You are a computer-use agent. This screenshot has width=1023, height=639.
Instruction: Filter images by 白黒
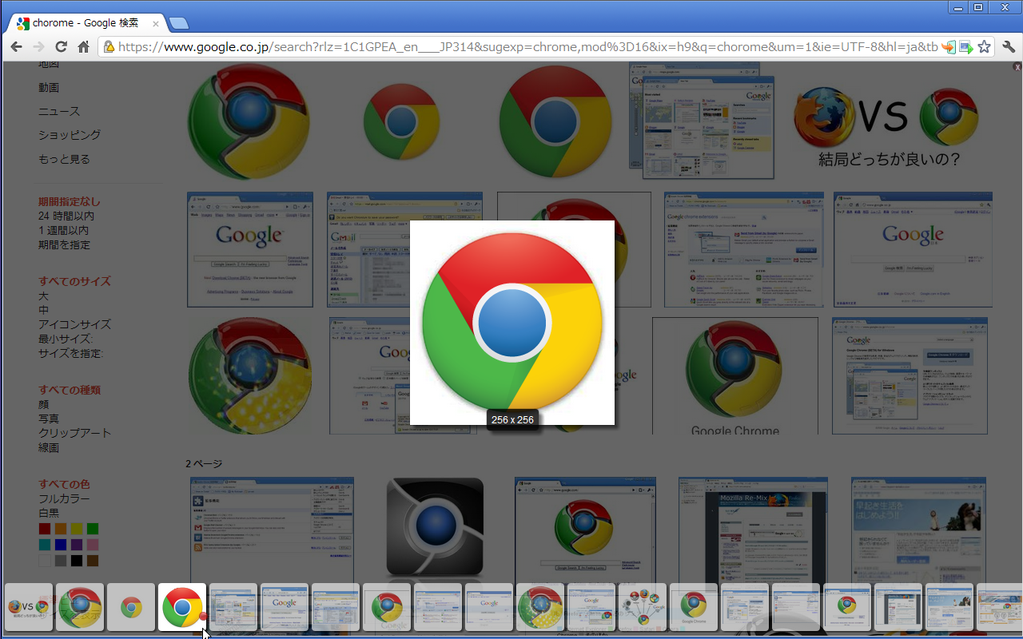(49, 513)
